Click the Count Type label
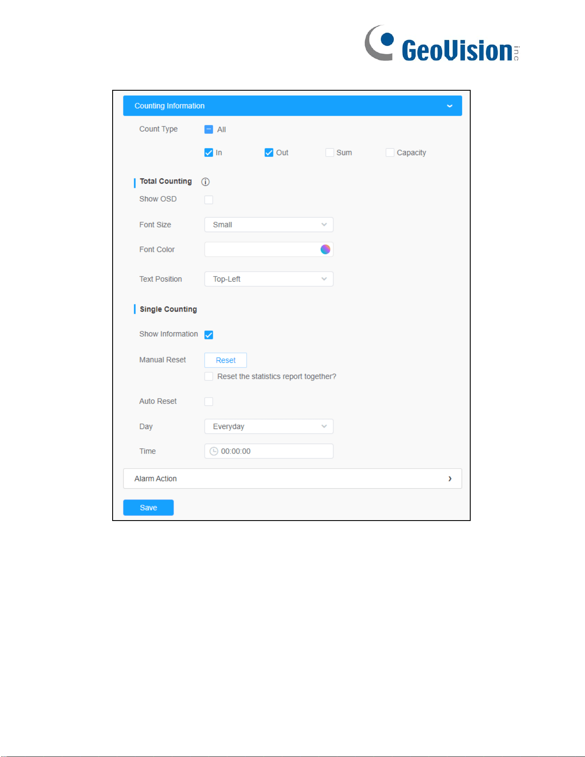 (x=158, y=129)
